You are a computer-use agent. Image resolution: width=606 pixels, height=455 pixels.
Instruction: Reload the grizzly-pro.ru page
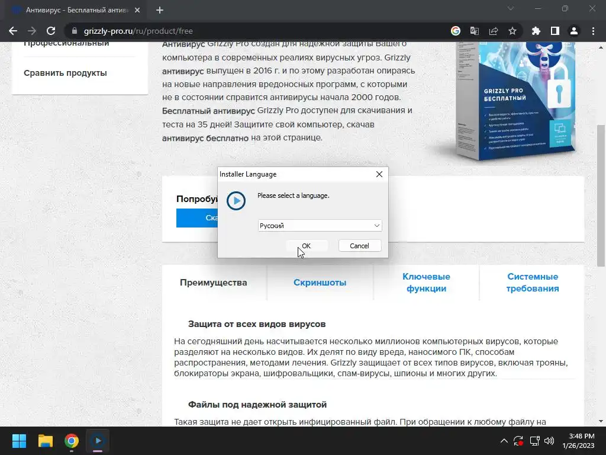51,31
